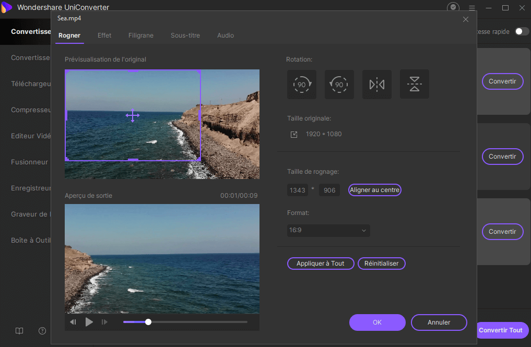531x347 pixels.
Task: Rotate video 90 degrees clockwise
Action: (302, 84)
